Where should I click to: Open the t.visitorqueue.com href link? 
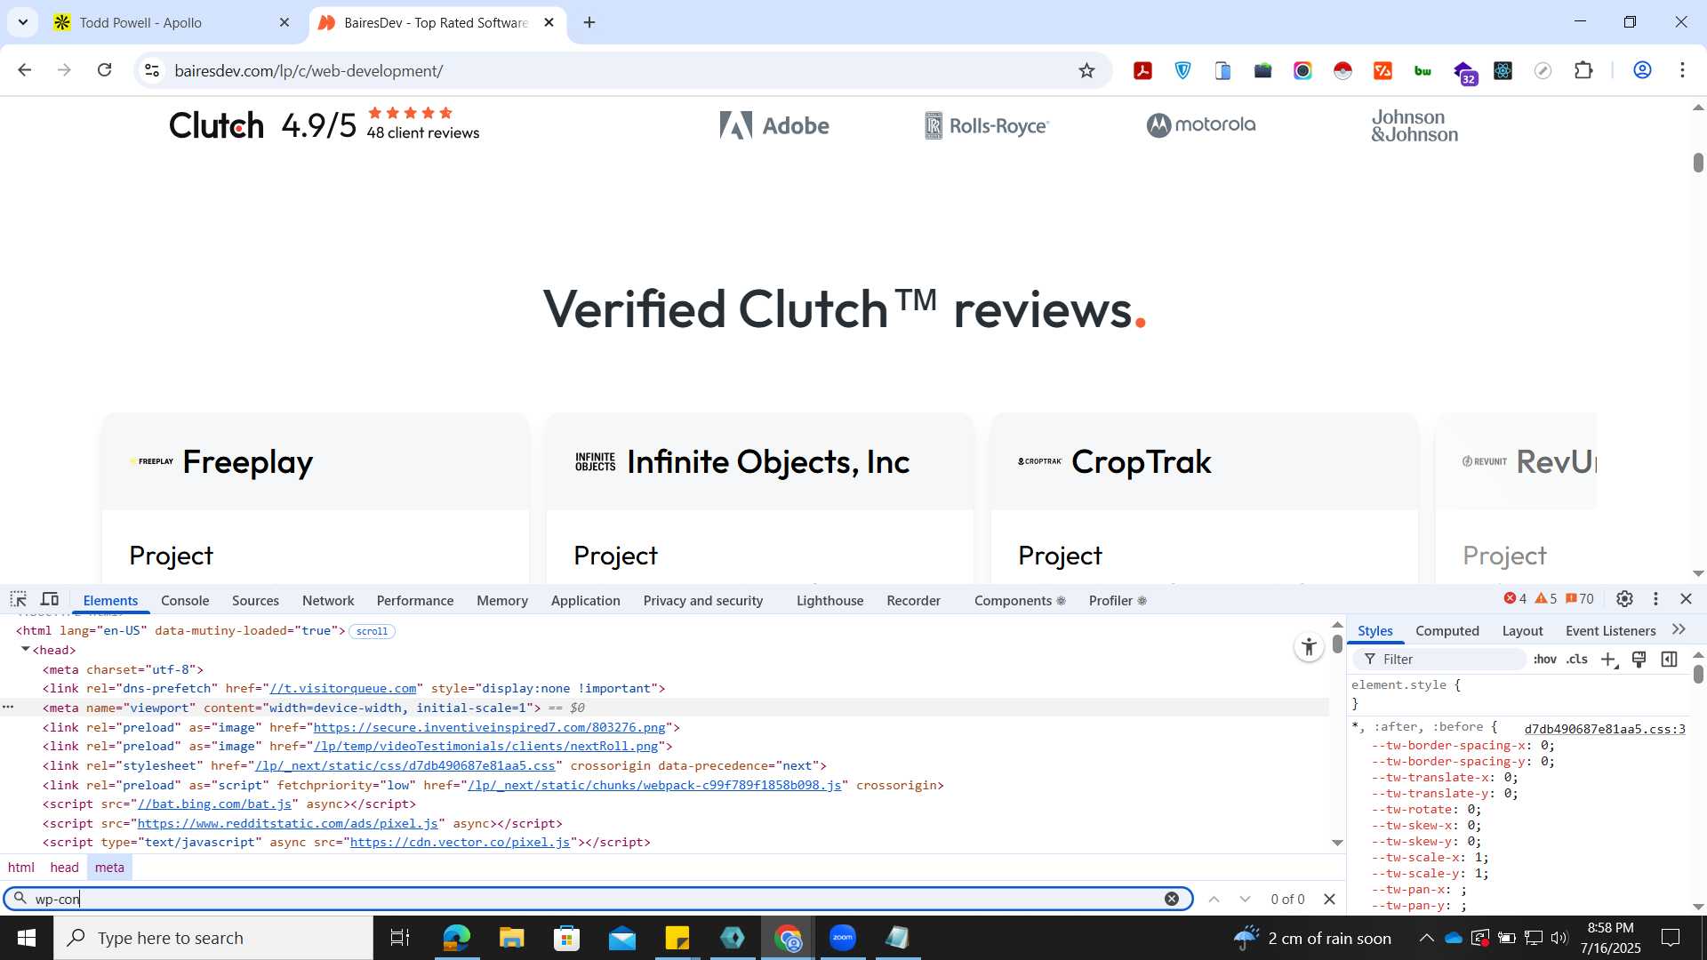343,688
